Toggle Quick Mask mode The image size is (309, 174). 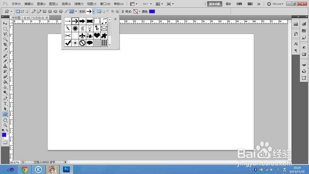[x=5, y=142]
